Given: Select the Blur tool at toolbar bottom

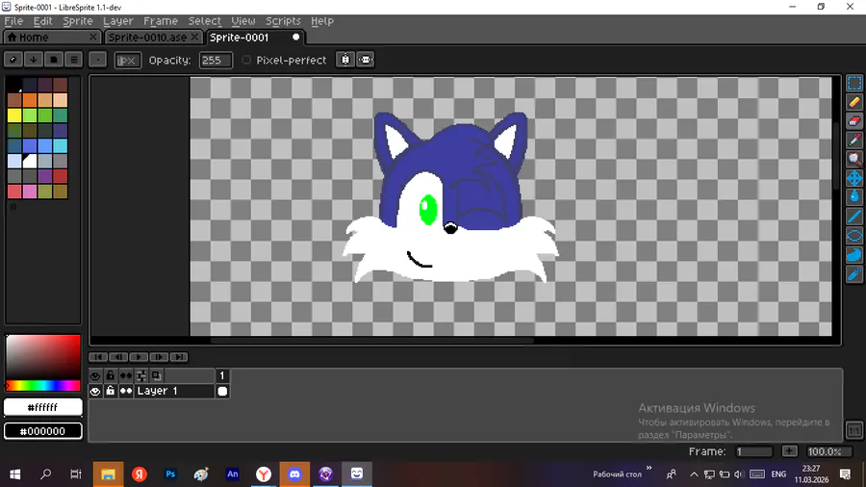Looking at the screenshot, I should tap(854, 274).
